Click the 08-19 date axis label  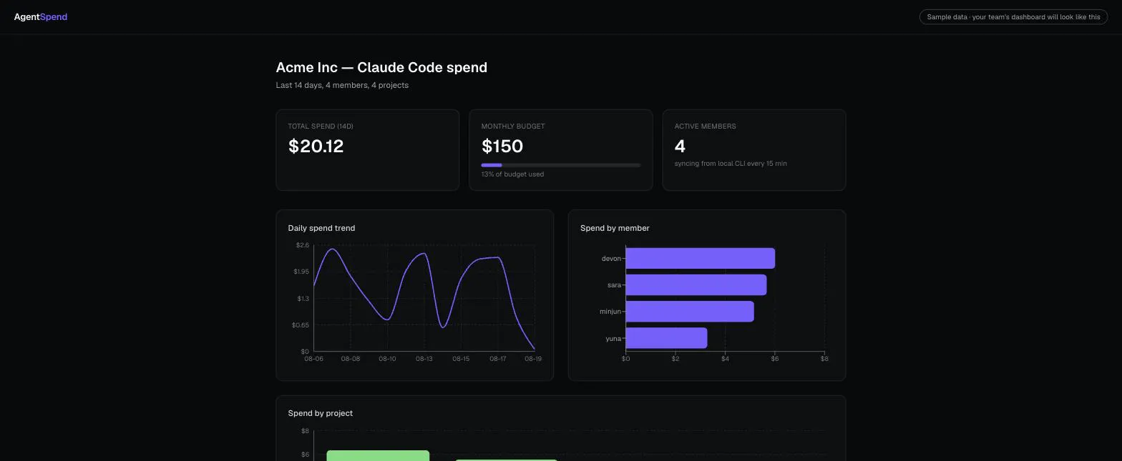(x=533, y=359)
